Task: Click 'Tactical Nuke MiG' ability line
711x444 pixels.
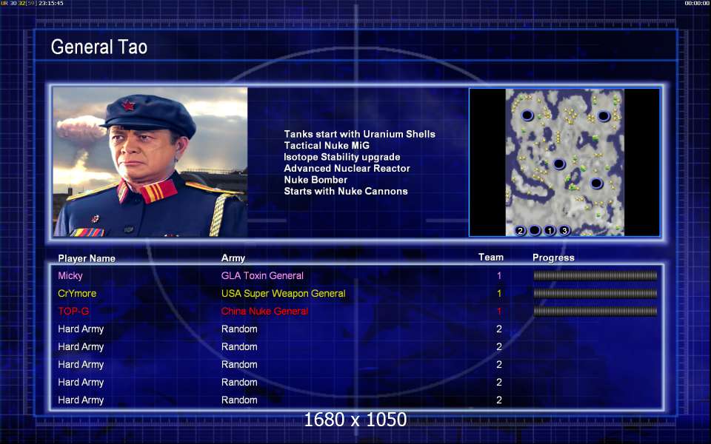Action: tap(327, 146)
